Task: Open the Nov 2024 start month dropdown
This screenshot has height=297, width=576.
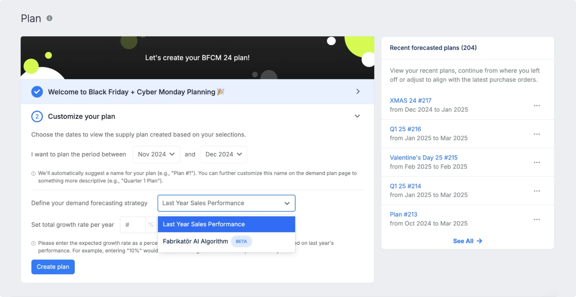Action: click(156, 154)
